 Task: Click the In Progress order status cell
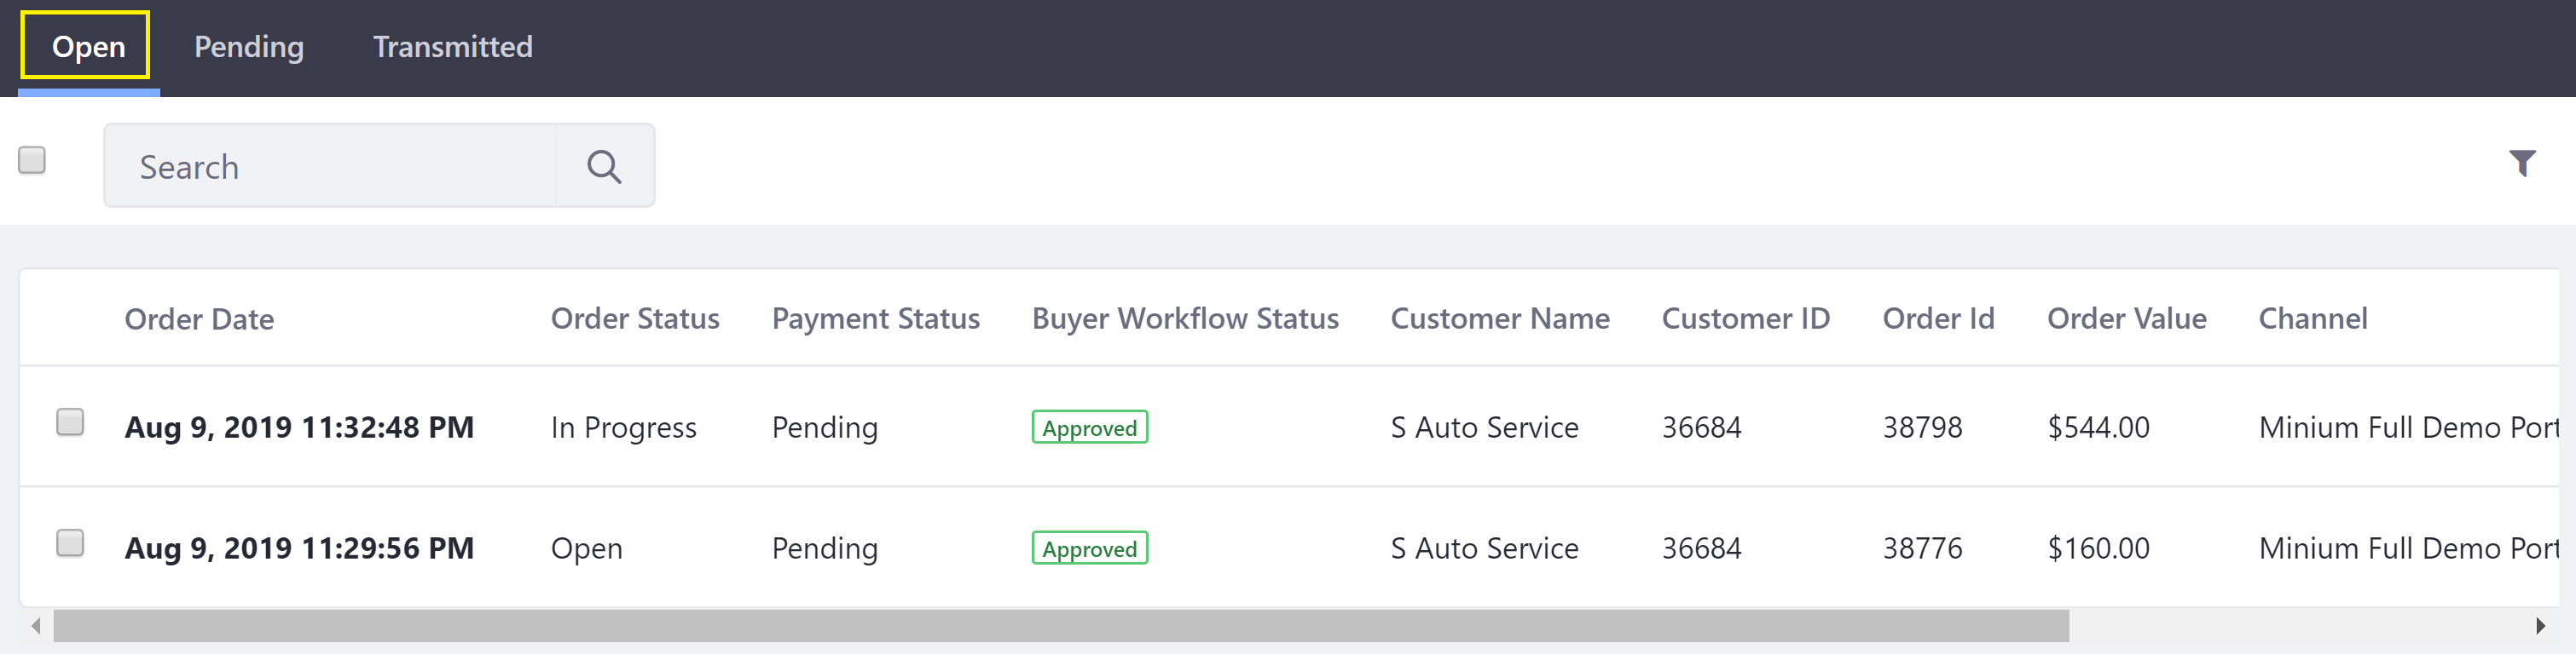(624, 427)
